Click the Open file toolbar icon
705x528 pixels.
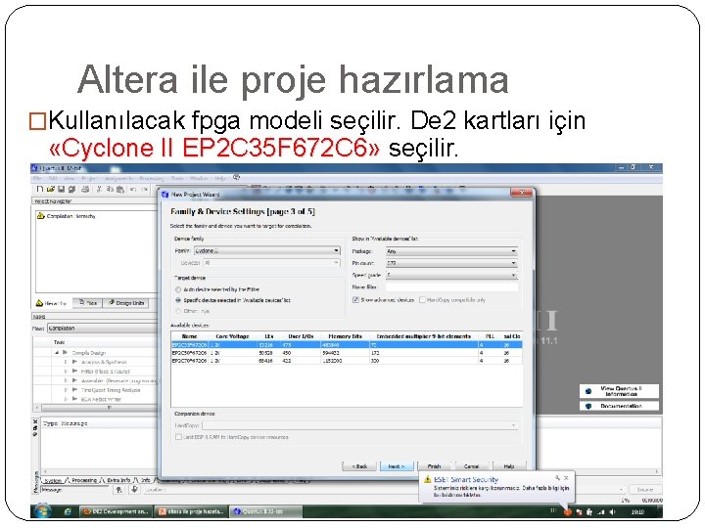[50, 189]
